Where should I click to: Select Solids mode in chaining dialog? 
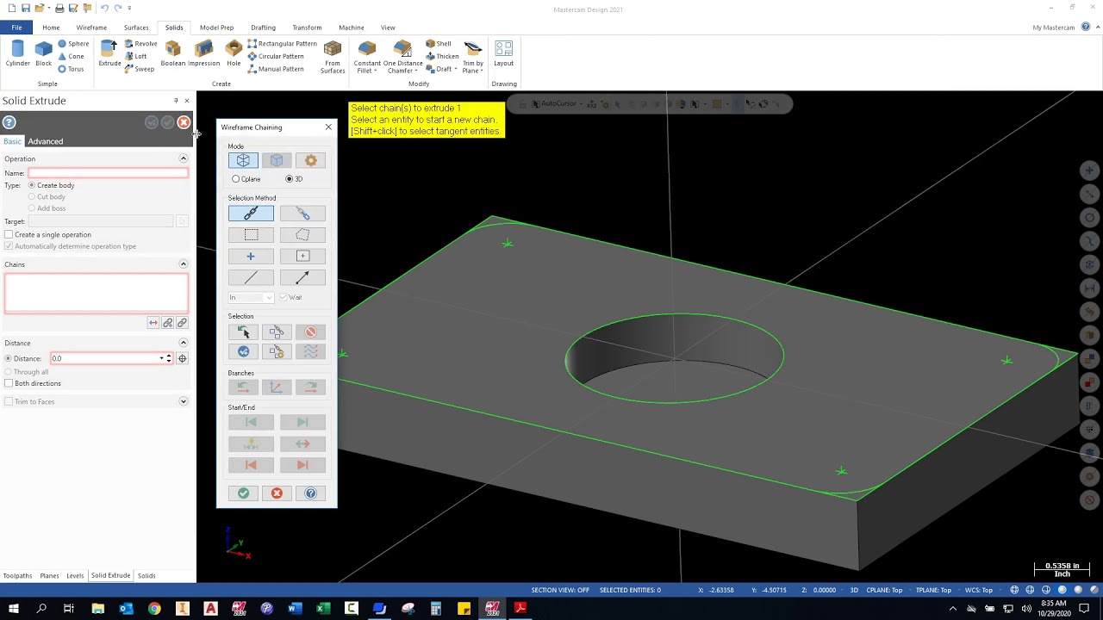coord(277,160)
